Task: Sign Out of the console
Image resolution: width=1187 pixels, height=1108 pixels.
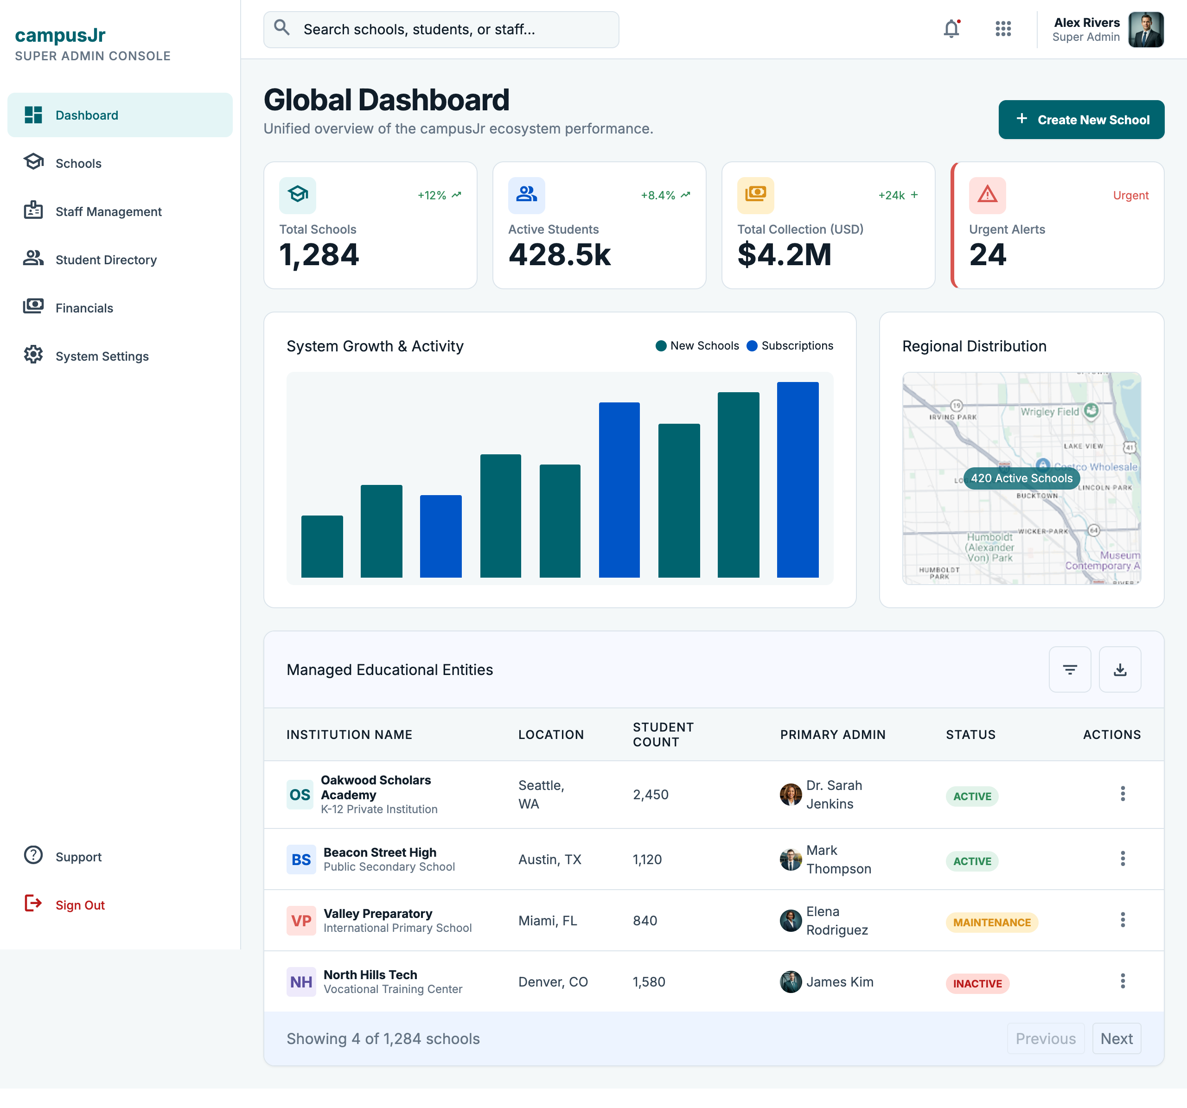Action: [120, 904]
